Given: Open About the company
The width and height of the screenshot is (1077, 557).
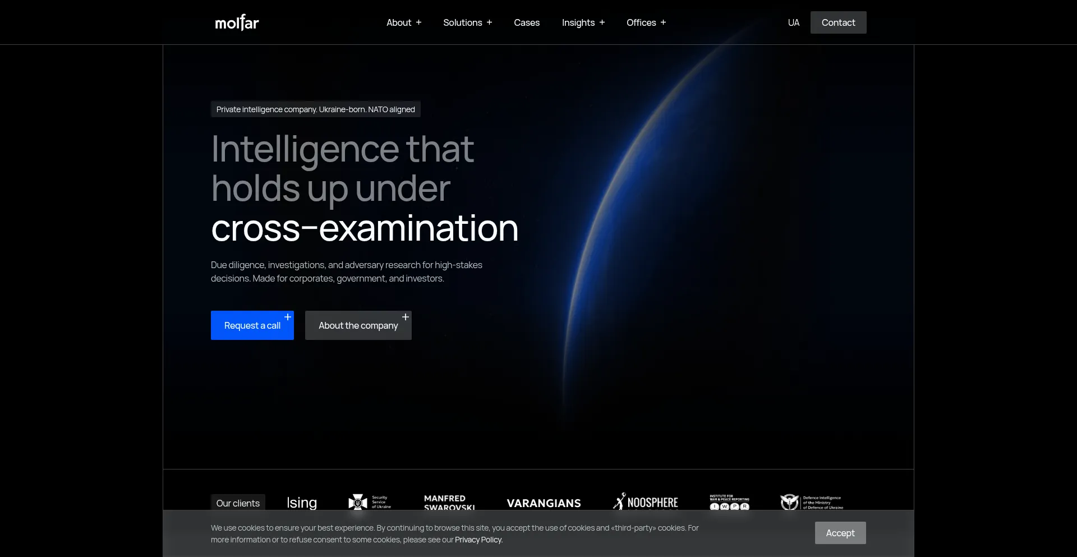Looking at the screenshot, I should click(358, 325).
